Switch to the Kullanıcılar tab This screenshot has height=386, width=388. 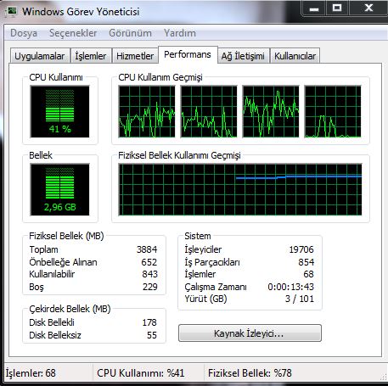295,56
